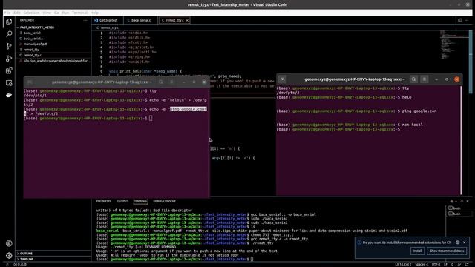Dismiss the C extensions notification
Image resolution: width=475 pixels, height=267 pixels.
(x=464, y=243)
